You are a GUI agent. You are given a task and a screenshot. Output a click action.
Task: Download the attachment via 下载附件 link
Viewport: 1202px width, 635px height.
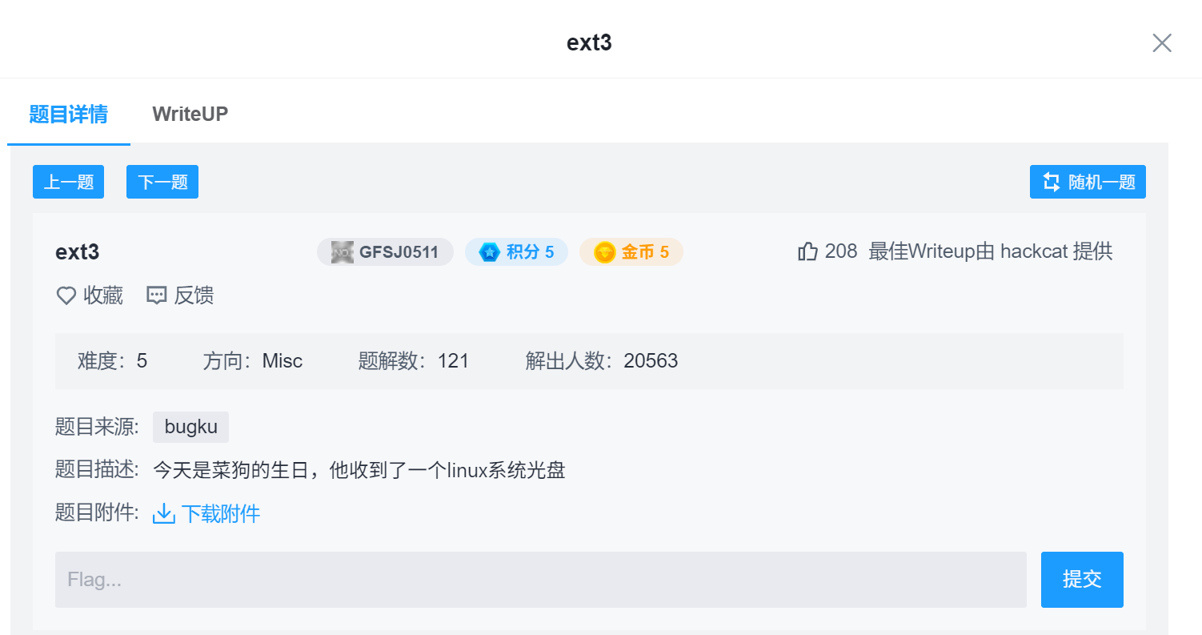coord(218,513)
